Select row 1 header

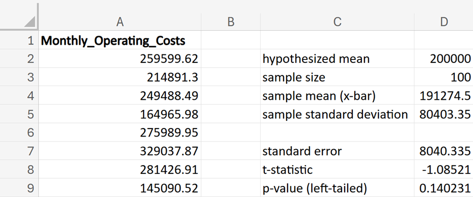(19, 40)
